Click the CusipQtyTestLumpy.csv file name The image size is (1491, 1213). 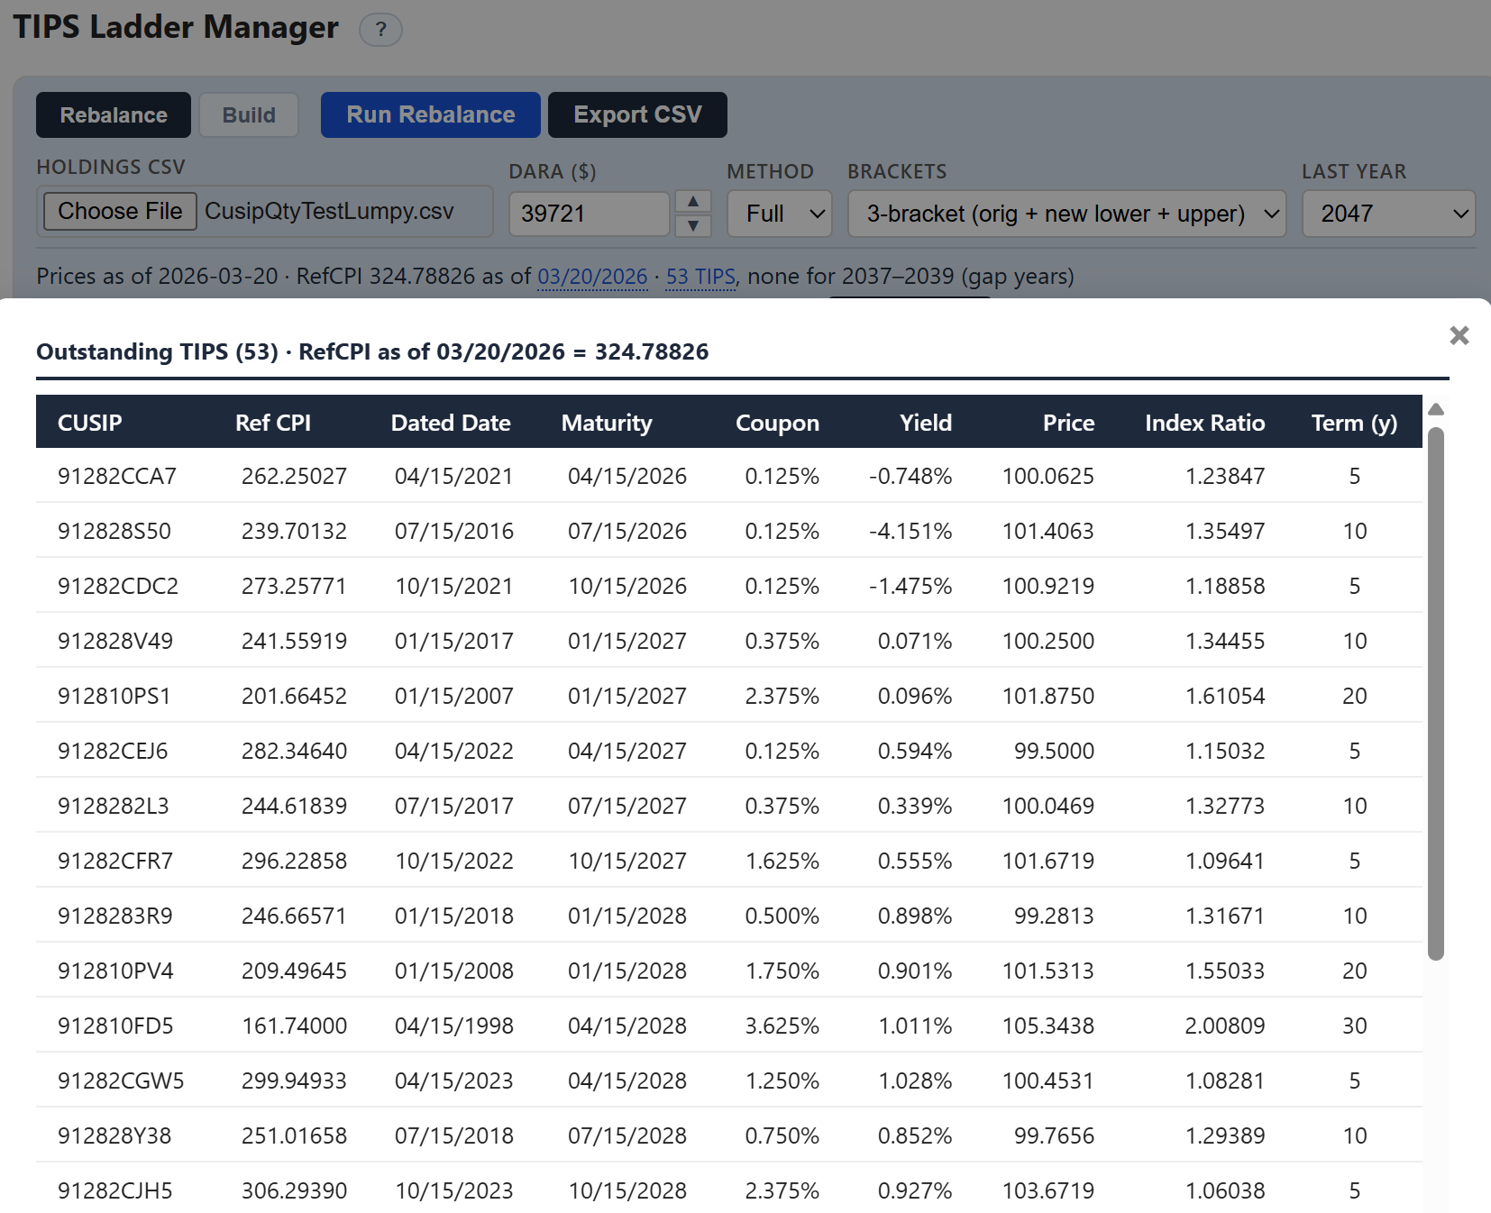[329, 211]
